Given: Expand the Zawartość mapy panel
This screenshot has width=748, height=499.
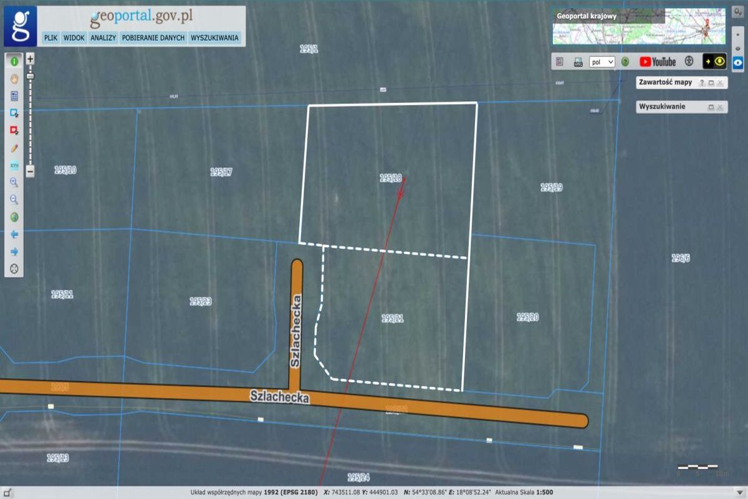Looking at the screenshot, I should [710, 83].
